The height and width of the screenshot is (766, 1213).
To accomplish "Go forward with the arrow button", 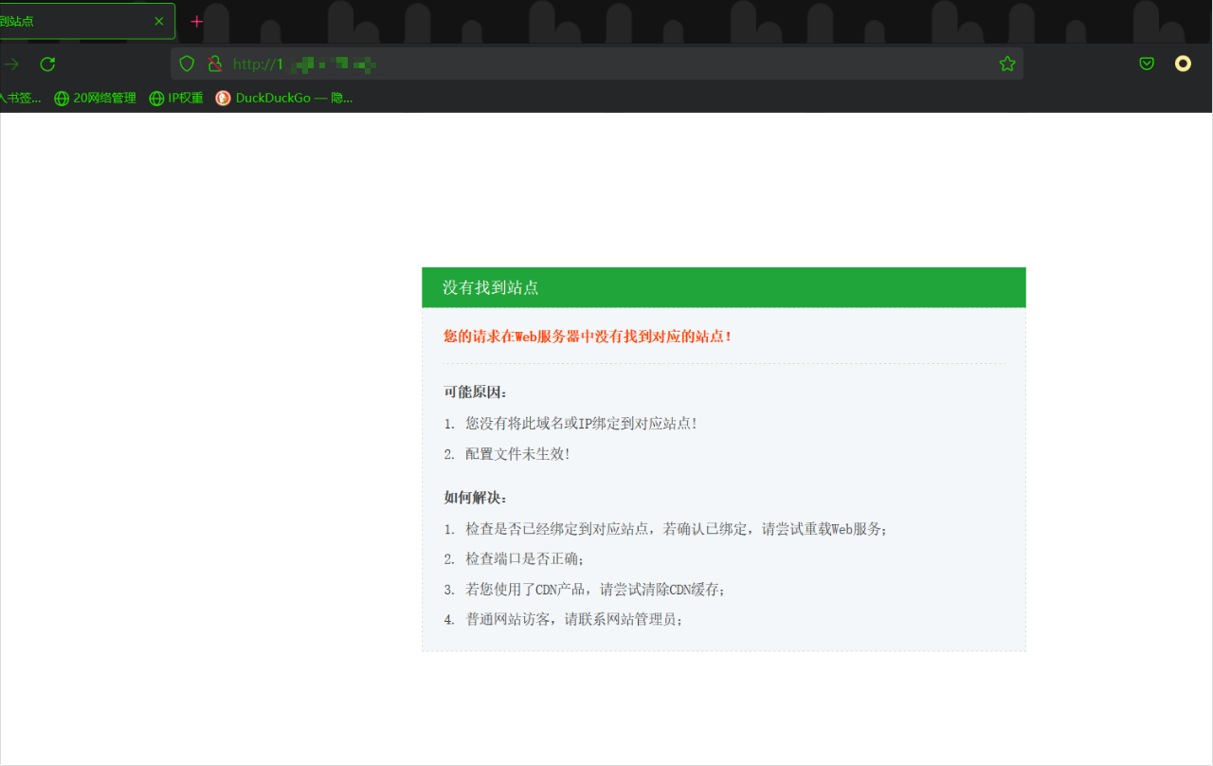I will pyautogui.click(x=12, y=64).
